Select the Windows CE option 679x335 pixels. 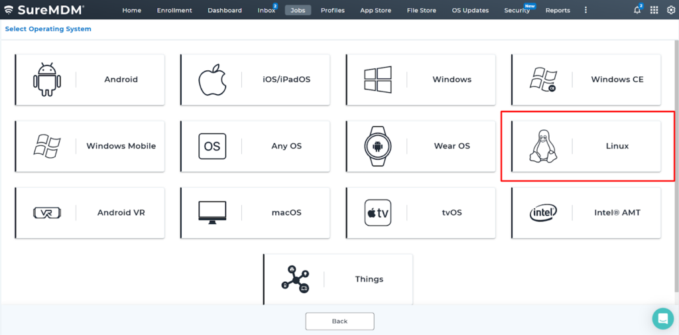[x=617, y=80]
